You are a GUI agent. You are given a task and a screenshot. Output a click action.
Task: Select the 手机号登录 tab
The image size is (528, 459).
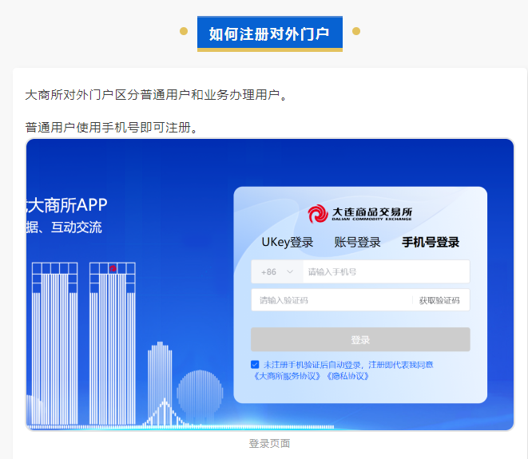431,243
